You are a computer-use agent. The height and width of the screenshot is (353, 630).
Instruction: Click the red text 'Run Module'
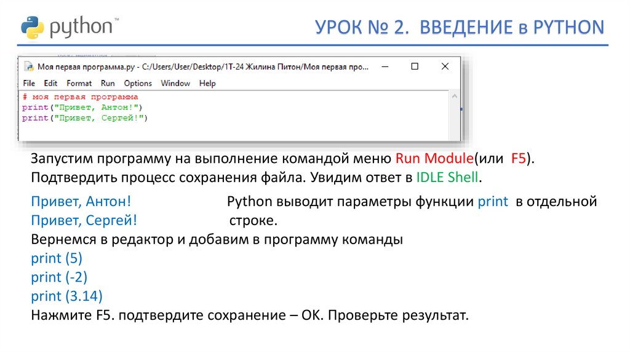tap(434, 158)
